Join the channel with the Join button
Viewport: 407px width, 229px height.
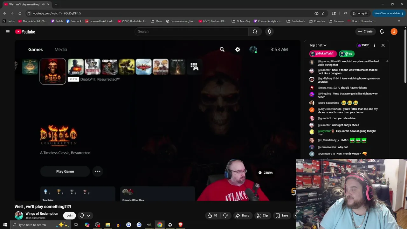[x=69, y=215]
